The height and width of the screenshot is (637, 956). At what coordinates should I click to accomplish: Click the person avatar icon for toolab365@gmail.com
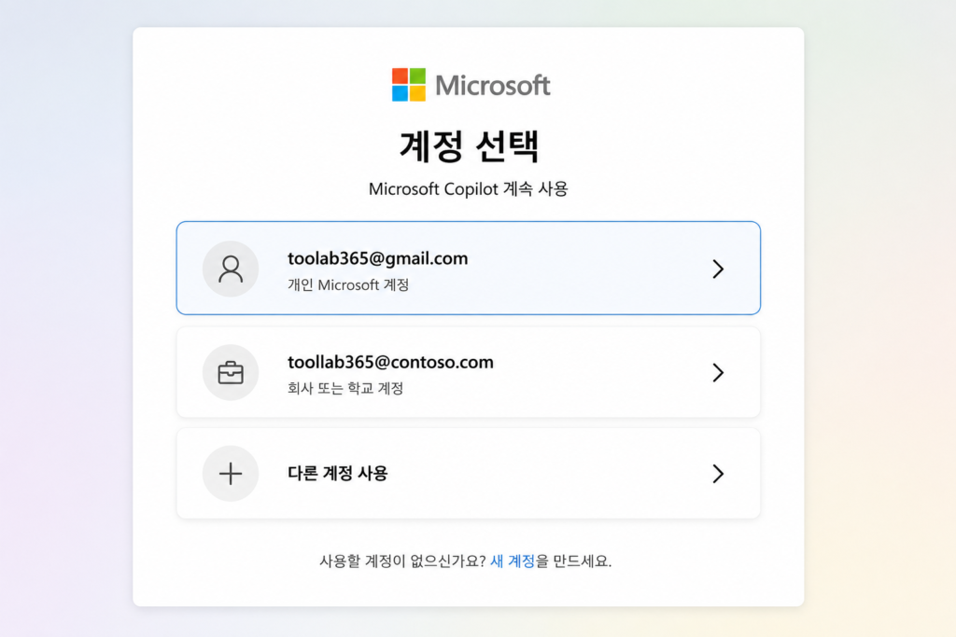click(x=231, y=269)
